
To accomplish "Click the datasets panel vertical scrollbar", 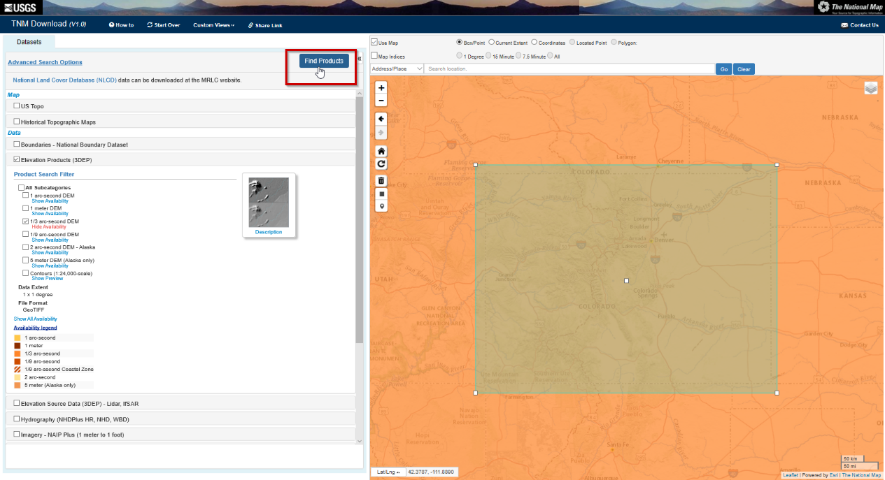I will [x=360, y=220].
